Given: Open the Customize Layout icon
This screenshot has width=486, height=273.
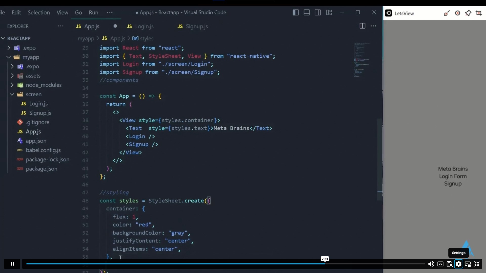Looking at the screenshot, I should click(x=329, y=12).
